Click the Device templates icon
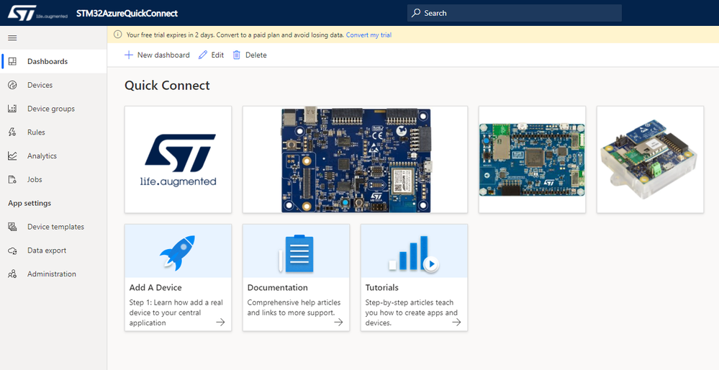719x370 pixels. pos(12,227)
